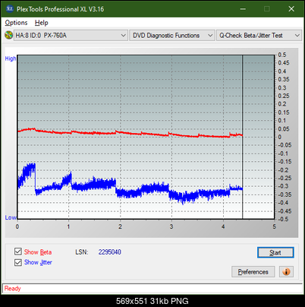Image resolution: width=305 pixels, height=307 pixels.
Task: Click the 0.5 value on the beta axis
Action: click(x=282, y=55)
